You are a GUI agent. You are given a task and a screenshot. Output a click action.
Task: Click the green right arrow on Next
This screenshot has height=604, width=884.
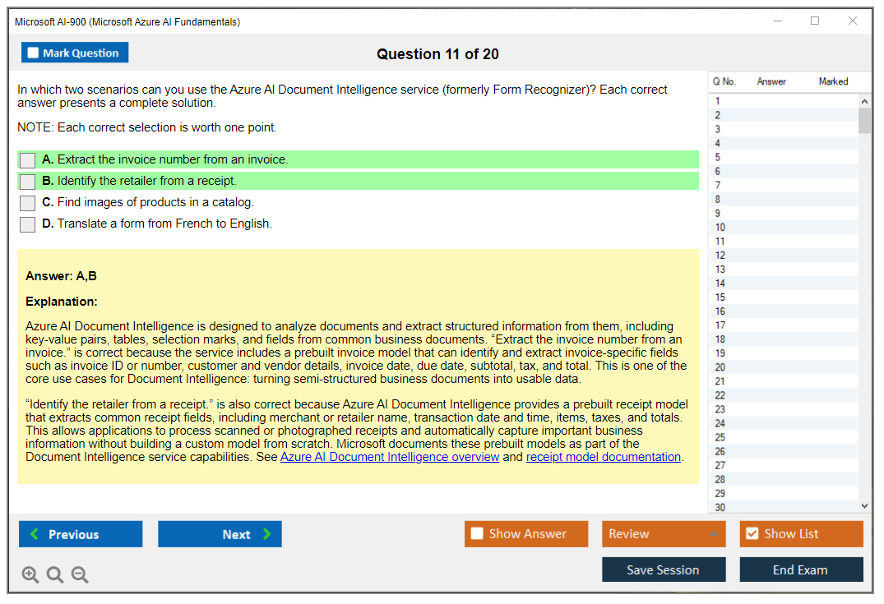[266, 533]
